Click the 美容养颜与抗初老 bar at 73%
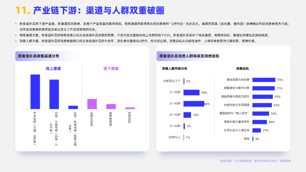Image resolution: width=306 pixels, height=172 pixels. [x=263, y=80]
